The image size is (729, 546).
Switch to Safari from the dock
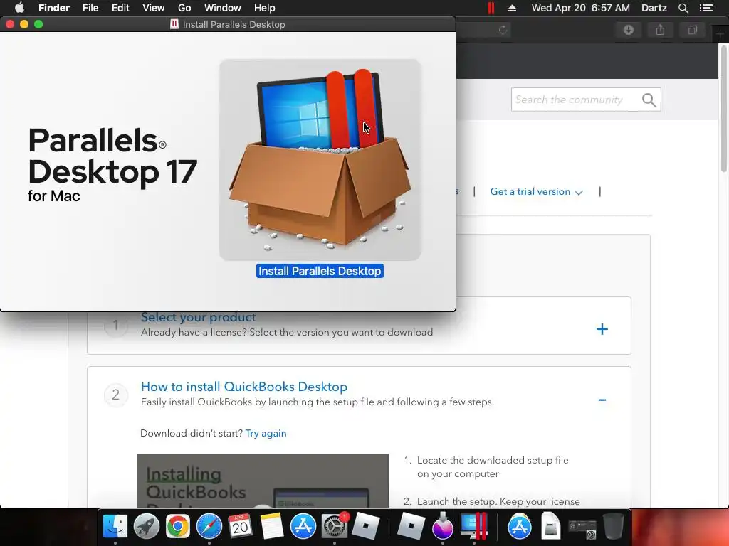[x=209, y=527]
